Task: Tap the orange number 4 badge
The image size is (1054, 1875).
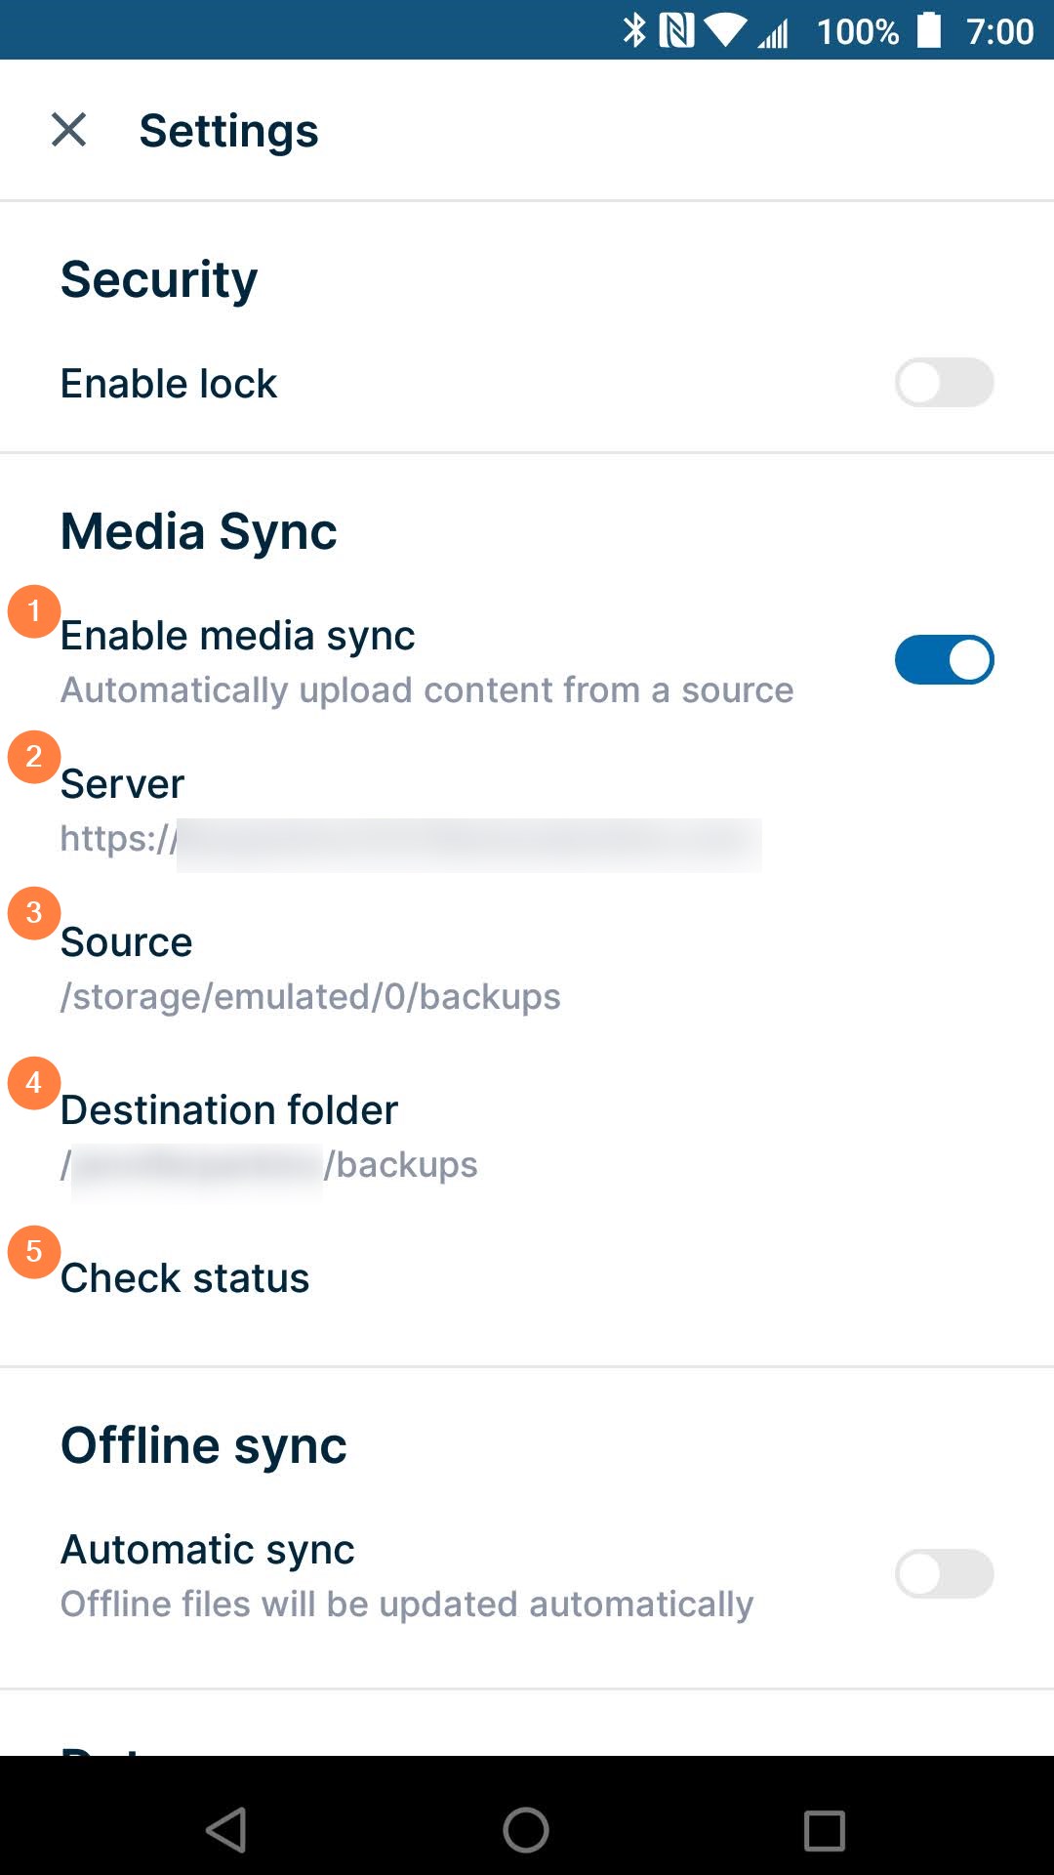Action: tap(34, 1083)
